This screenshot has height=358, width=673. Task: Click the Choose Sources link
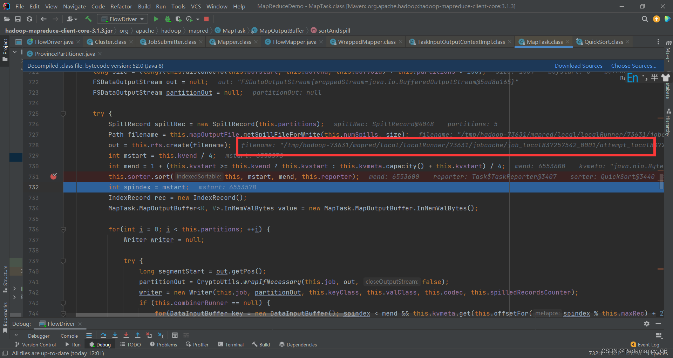634,66
